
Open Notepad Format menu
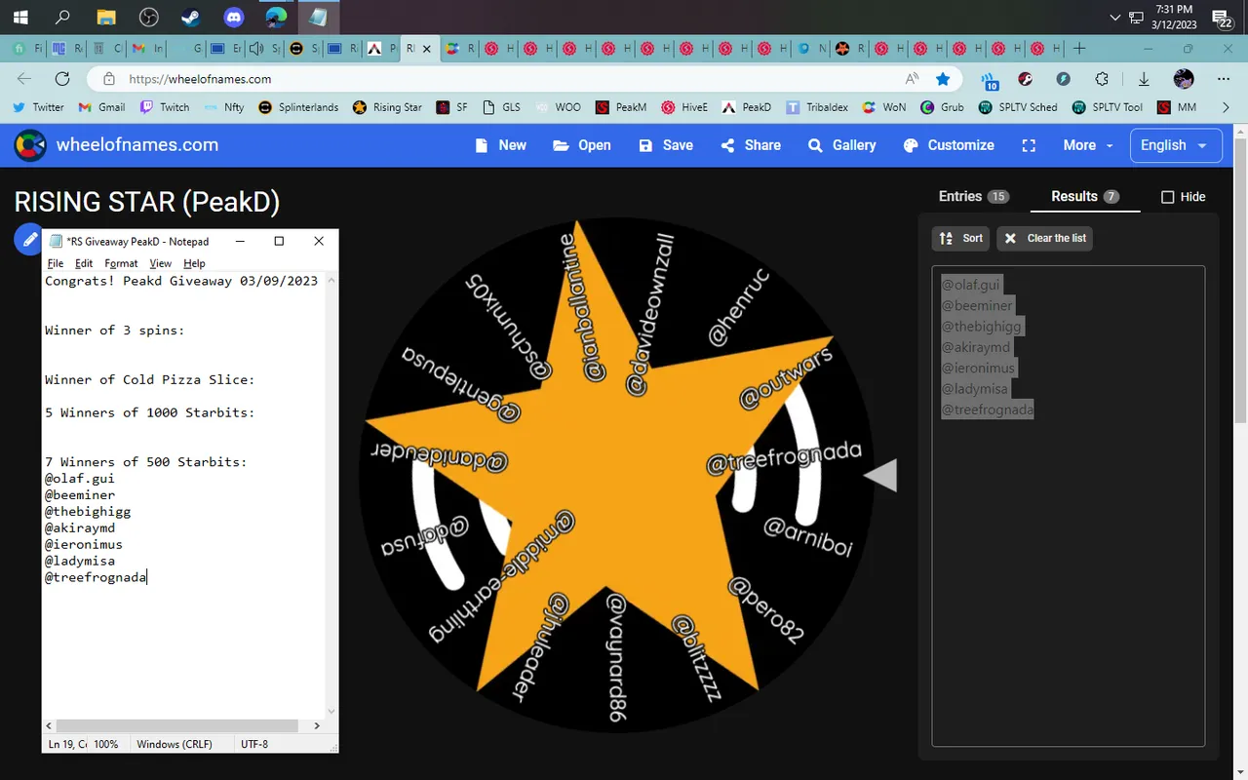[x=121, y=263]
